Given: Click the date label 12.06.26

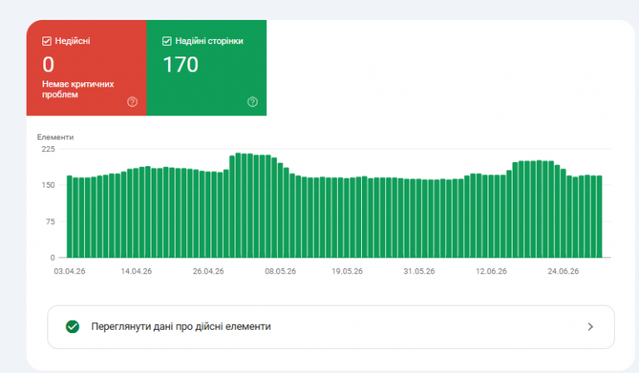Looking at the screenshot, I should (x=491, y=272).
